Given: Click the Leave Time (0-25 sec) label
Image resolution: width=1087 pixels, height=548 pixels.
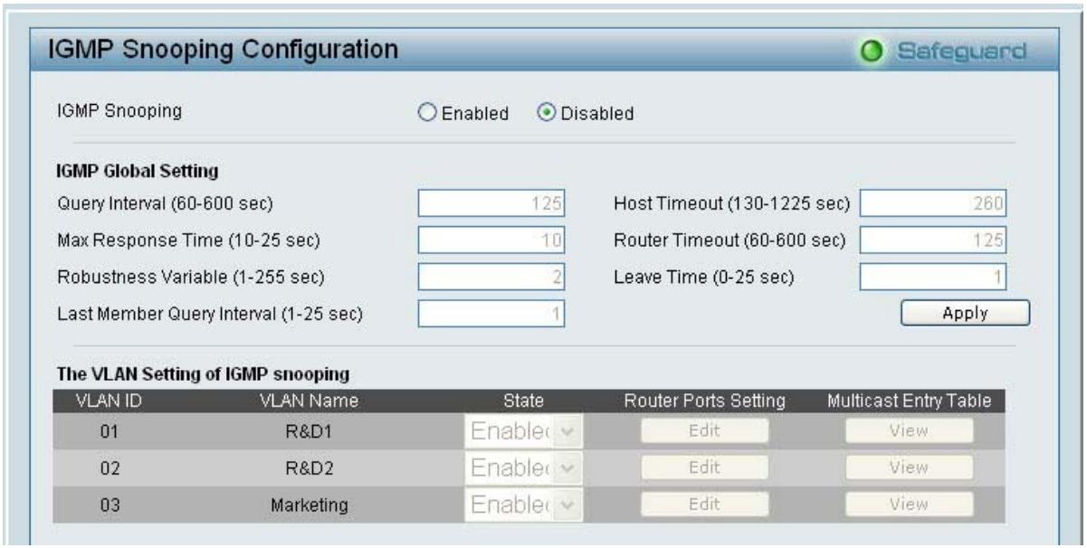Looking at the screenshot, I should pos(703,277).
